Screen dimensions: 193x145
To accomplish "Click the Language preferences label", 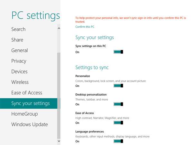I will (89, 131).
